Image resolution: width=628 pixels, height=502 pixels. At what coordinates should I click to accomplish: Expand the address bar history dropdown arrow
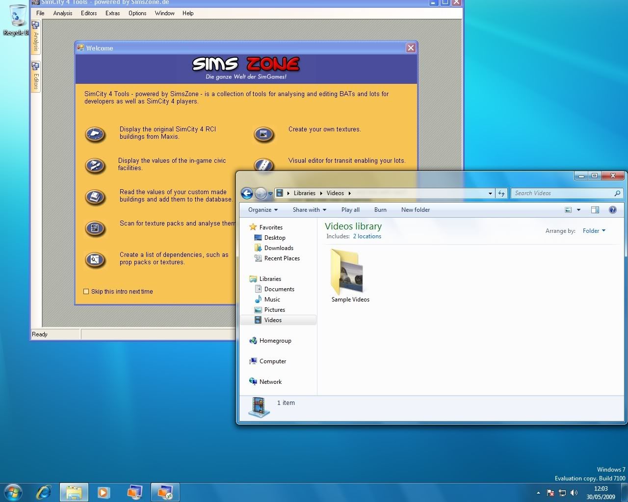coord(490,193)
